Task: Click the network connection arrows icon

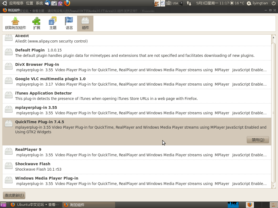Action: tap(189, 3)
